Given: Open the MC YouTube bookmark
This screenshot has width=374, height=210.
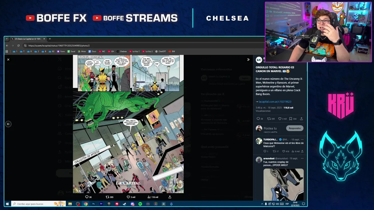Looking at the screenshot, I should click(x=102, y=51).
